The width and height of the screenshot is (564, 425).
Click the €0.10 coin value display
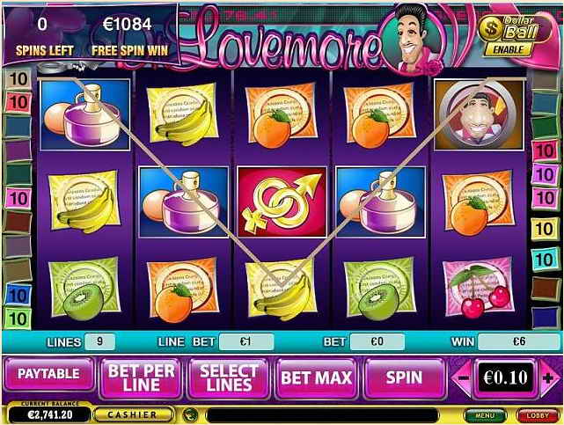pyautogui.click(x=505, y=377)
